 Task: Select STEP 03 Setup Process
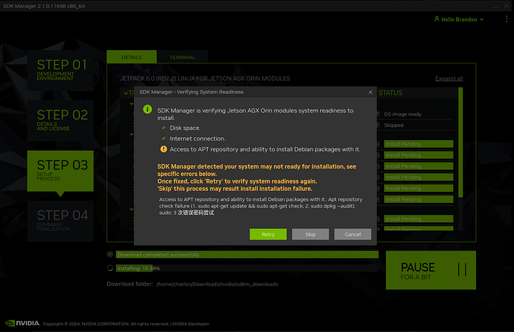60,171
